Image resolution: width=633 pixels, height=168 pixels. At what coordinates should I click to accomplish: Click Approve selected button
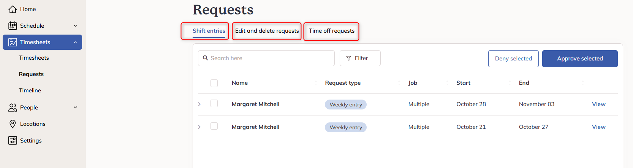(580, 59)
